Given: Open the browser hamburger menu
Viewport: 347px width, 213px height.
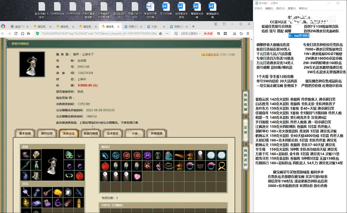Looking at the screenshot, I should (248, 33).
